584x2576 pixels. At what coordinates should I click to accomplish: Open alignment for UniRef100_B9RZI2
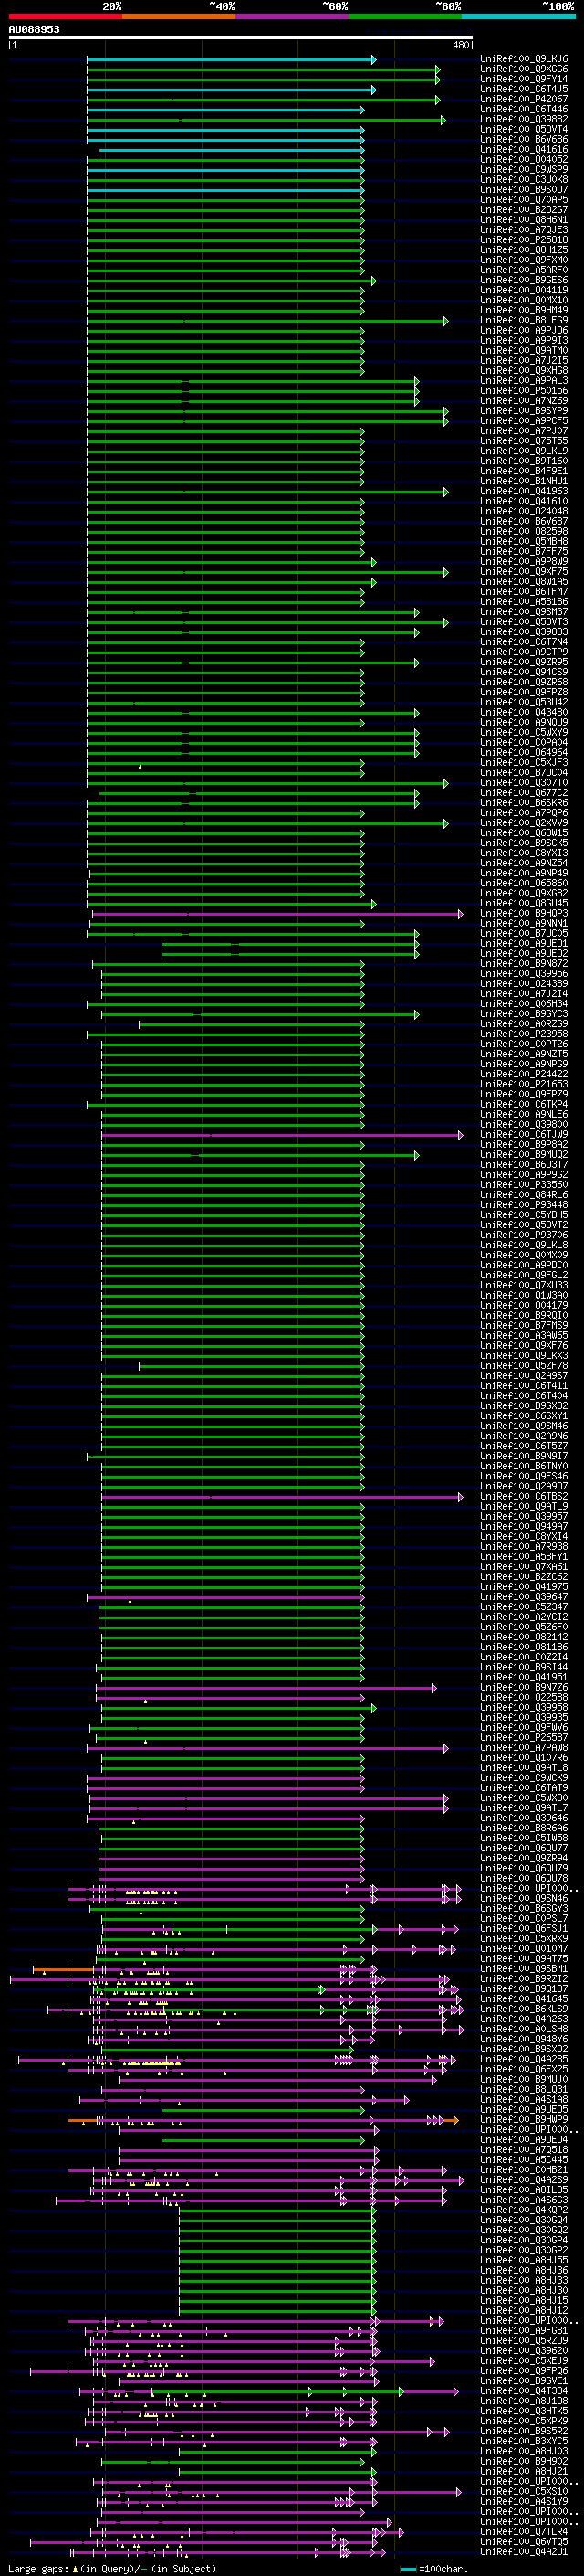[524, 1978]
